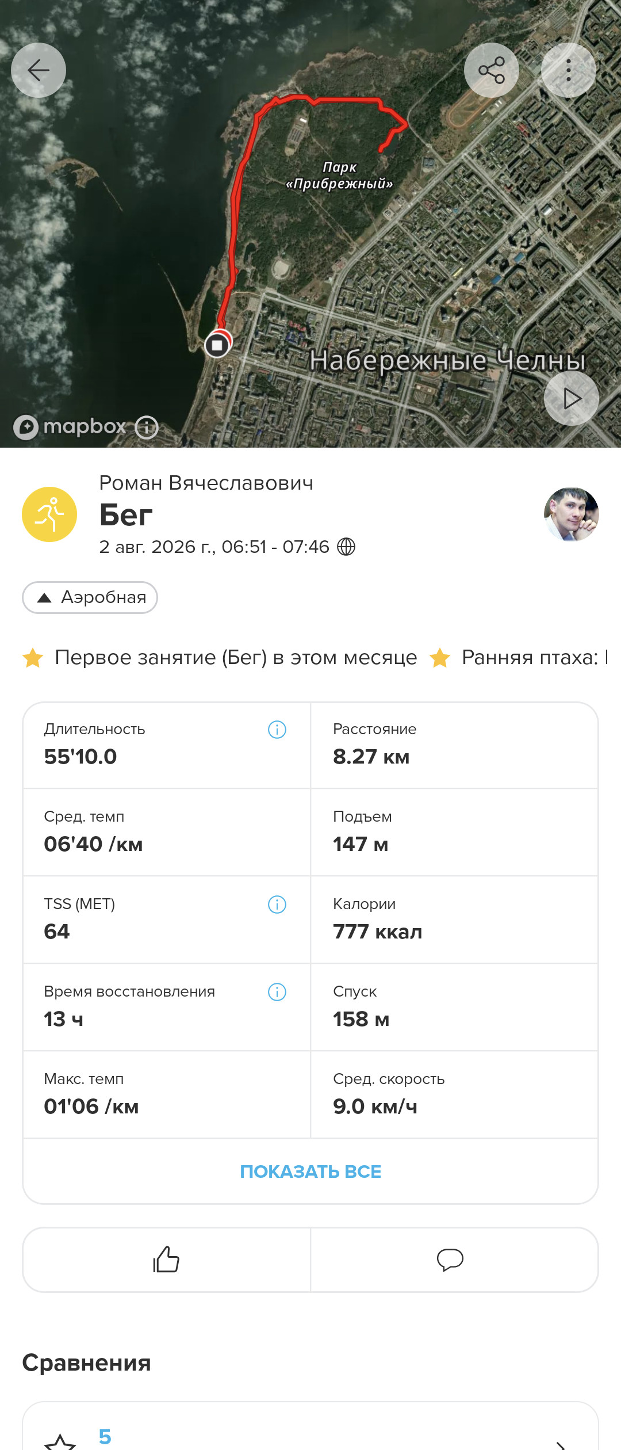Show info about Время восстановления
This screenshot has width=621, height=1450.
pyautogui.click(x=277, y=992)
